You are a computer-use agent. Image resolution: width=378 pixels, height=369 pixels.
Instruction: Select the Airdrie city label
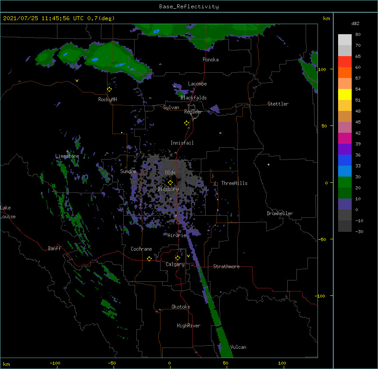[x=177, y=235]
